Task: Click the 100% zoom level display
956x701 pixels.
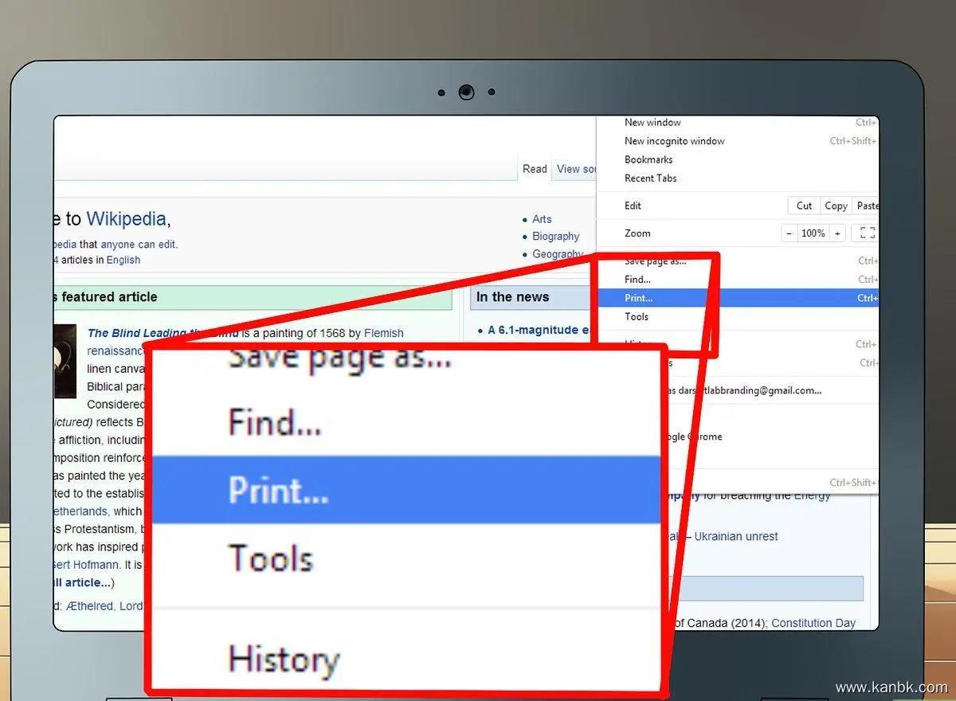Action: (x=813, y=233)
